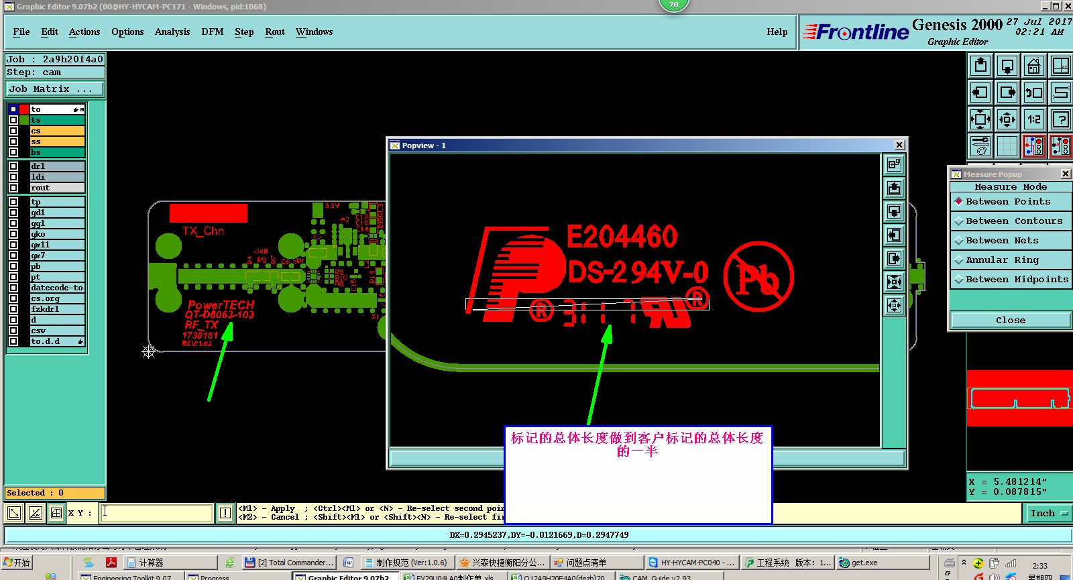This screenshot has width=1073, height=580.
Task: Select Between Points measure mode
Action: 1011,201
